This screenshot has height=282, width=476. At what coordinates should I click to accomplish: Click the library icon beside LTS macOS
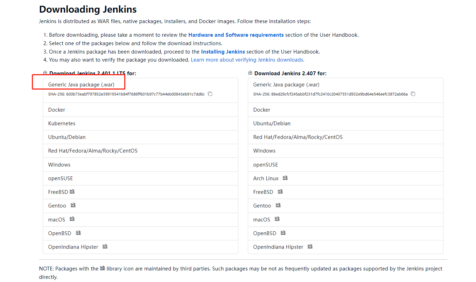point(72,219)
